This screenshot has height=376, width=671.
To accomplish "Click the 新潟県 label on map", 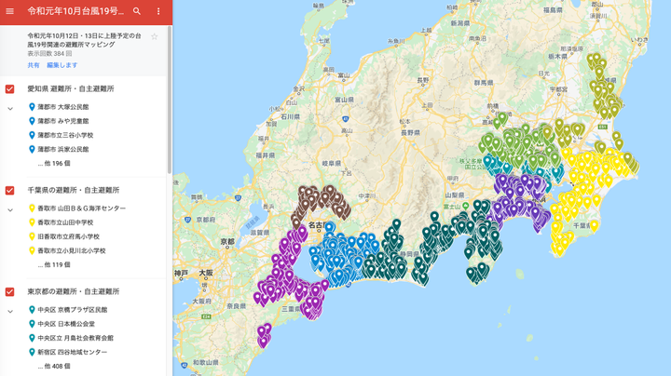I will pos(460,23).
